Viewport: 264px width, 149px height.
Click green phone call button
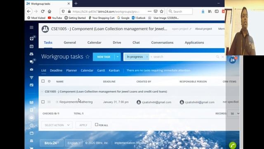click(233, 145)
